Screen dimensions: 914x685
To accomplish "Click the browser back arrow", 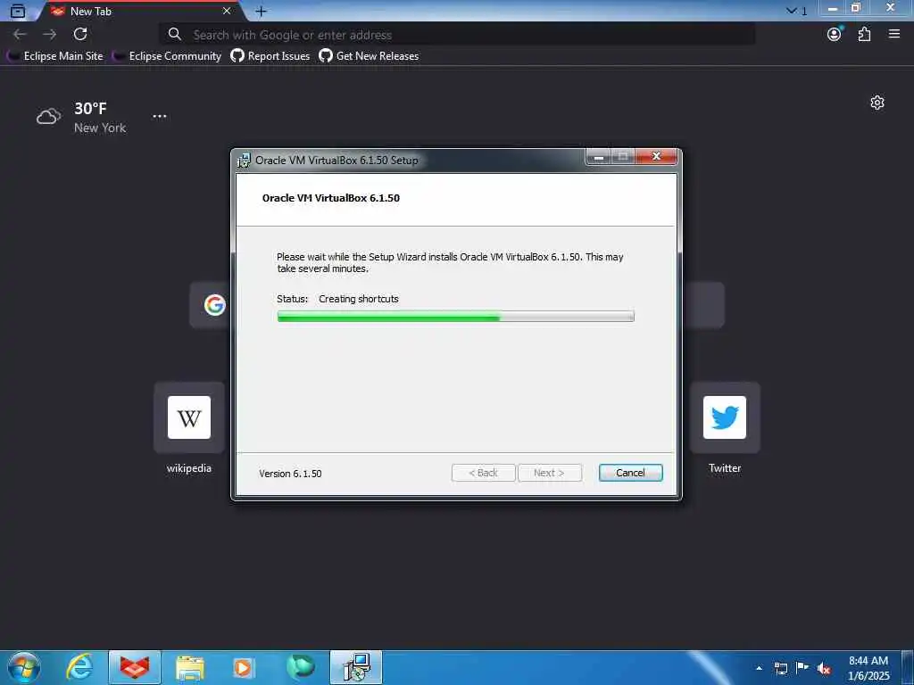I will point(20,35).
